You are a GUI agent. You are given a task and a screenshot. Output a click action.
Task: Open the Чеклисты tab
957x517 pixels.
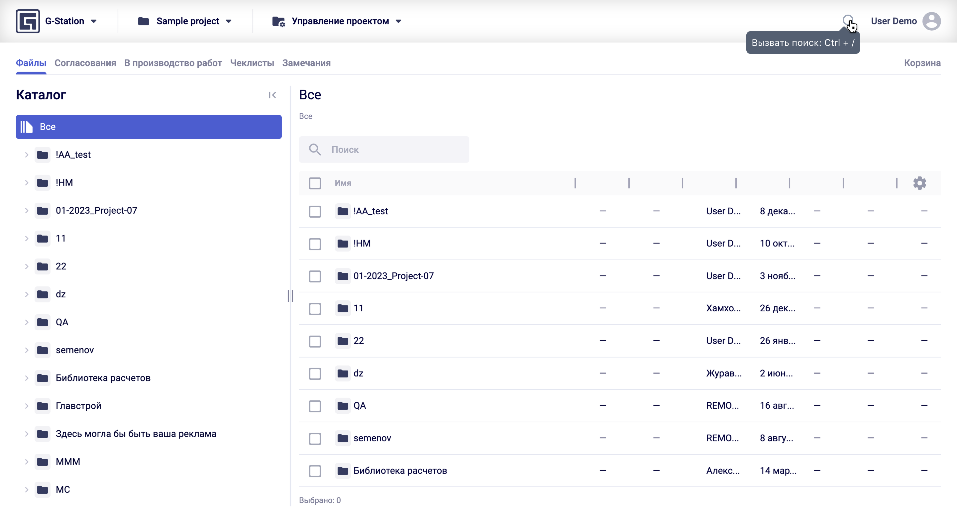(x=252, y=63)
